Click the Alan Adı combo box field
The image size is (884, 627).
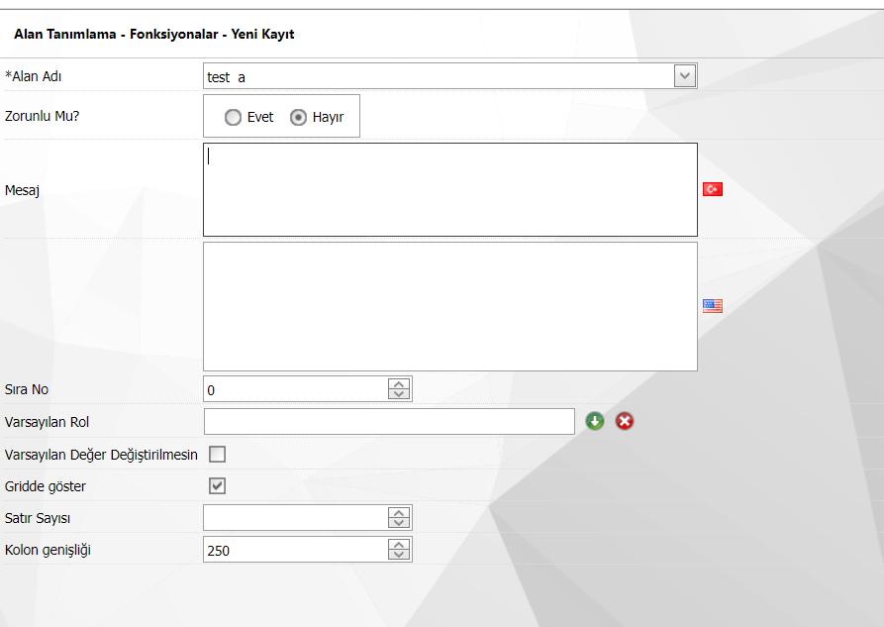click(x=449, y=76)
